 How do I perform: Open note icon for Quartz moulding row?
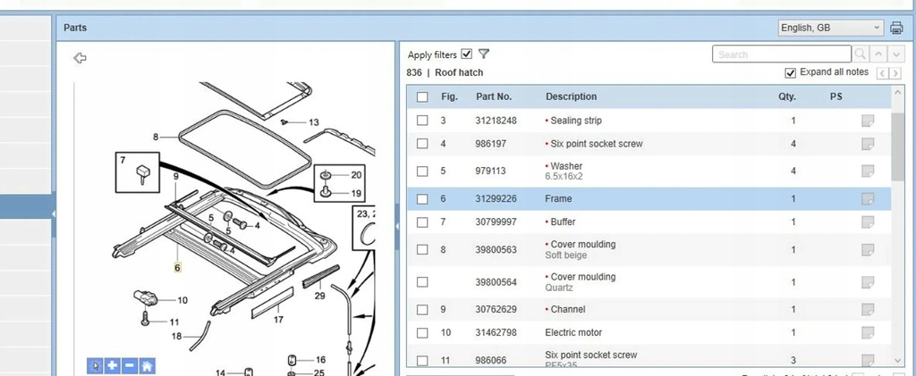[868, 282]
